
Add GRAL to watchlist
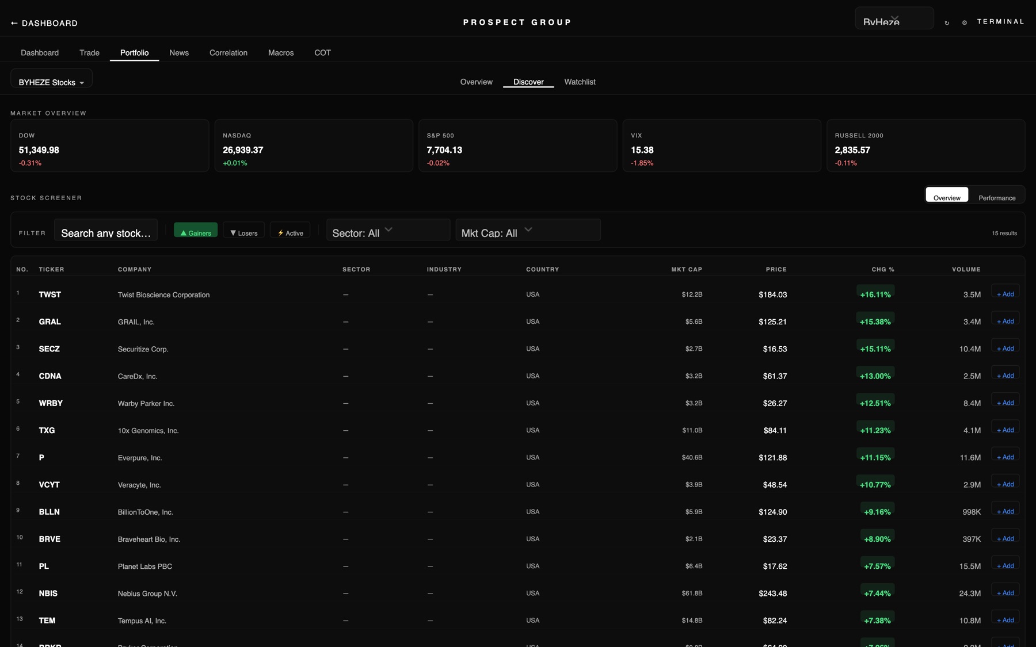click(x=1005, y=319)
